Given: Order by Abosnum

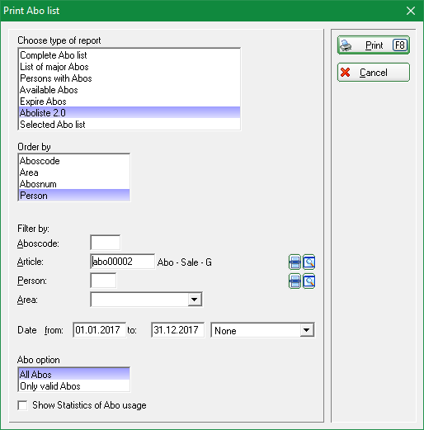Looking at the screenshot, I should (x=74, y=184).
